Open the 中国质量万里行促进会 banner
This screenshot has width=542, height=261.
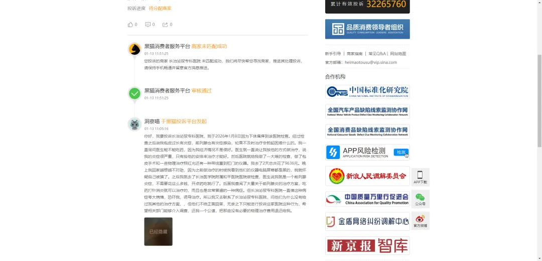click(367, 199)
